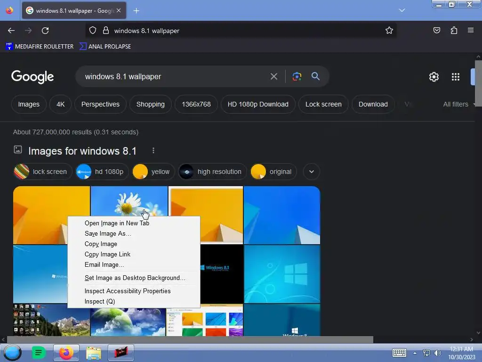482x362 pixels.
Task: Select the hd 1080p image chip
Action: click(102, 172)
